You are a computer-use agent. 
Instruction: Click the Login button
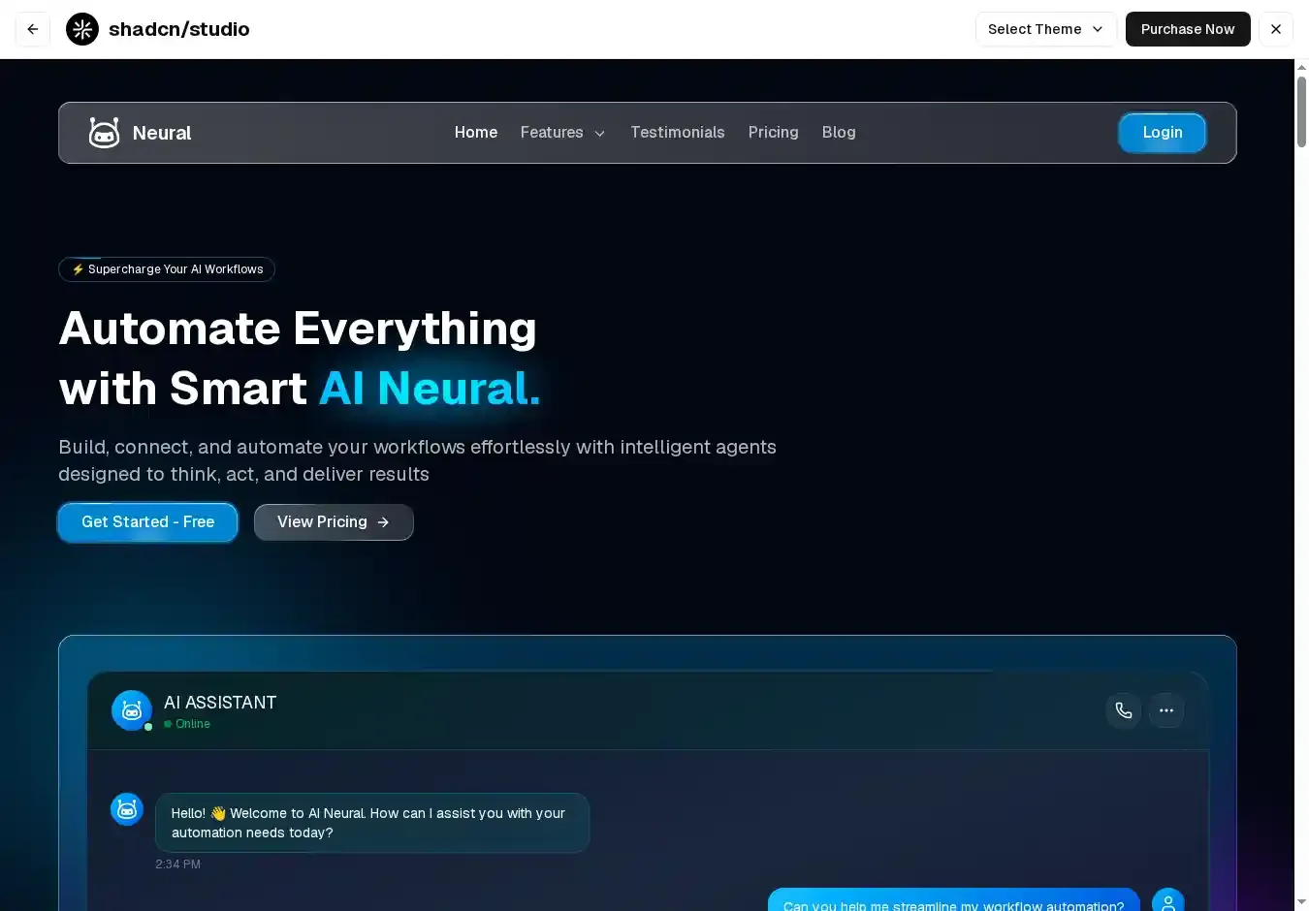[1163, 133]
